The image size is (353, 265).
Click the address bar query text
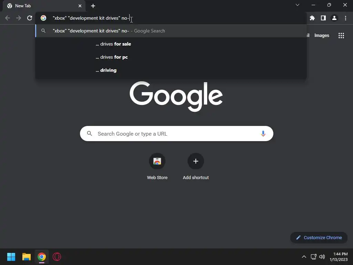(x=91, y=18)
